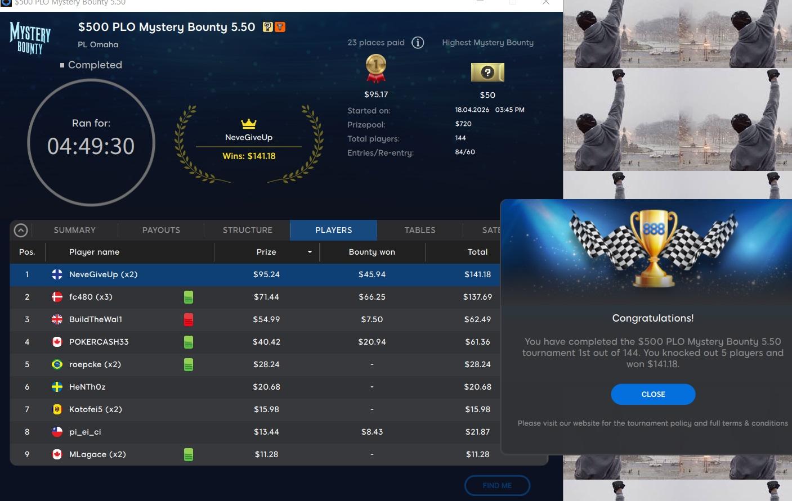792x501 pixels.
Task: Click the first place gold medal icon
Action: [x=376, y=69]
